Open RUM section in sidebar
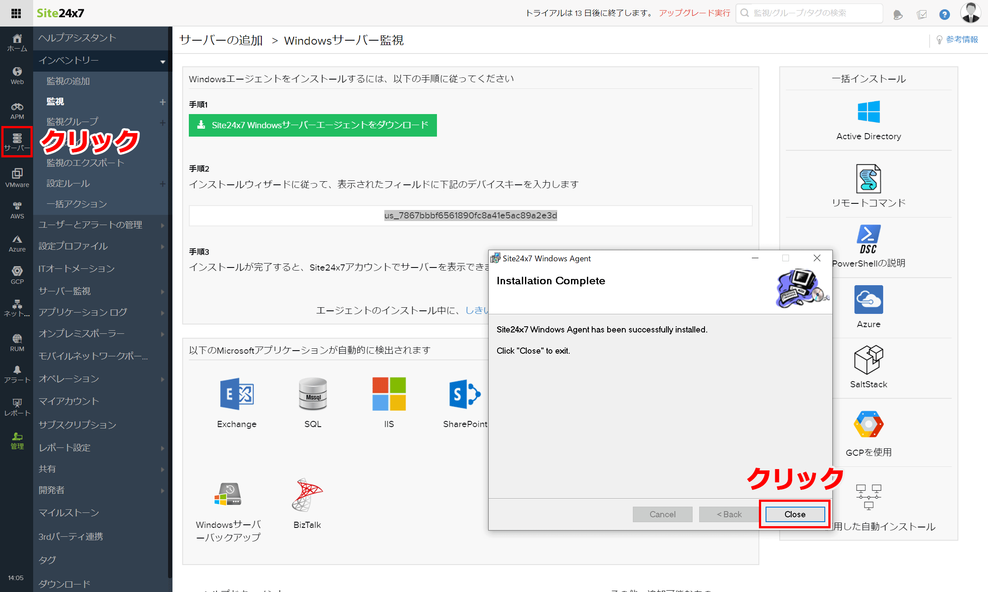Image resolution: width=988 pixels, height=592 pixels. coord(17,343)
